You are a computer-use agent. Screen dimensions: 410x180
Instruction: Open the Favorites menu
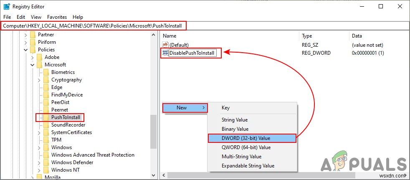coord(57,17)
